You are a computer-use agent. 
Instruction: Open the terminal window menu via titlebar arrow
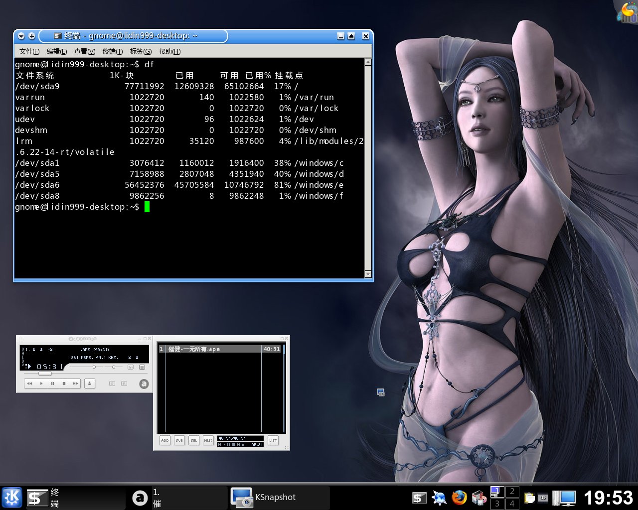point(21,36)
